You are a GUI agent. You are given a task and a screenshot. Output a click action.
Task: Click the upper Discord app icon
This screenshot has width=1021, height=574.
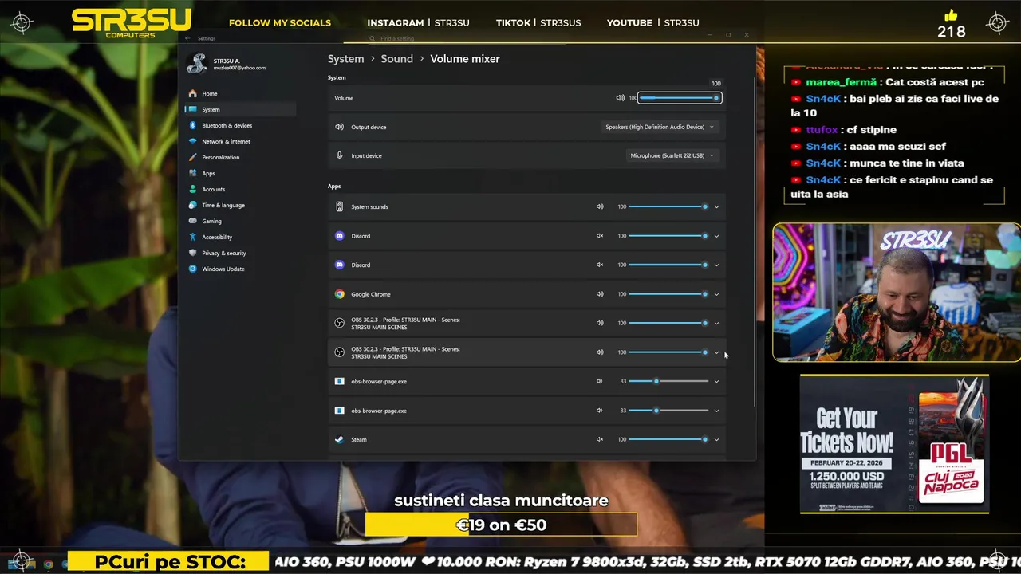coord(340,236)
